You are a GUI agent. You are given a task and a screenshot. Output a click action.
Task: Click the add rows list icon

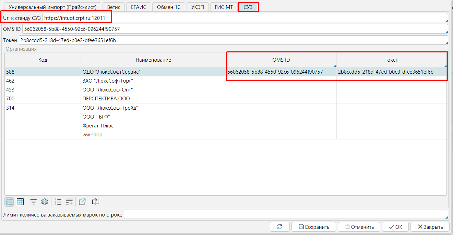(x=69, y=202)
